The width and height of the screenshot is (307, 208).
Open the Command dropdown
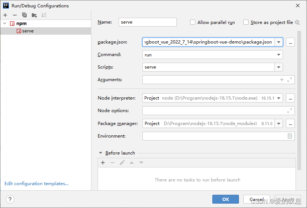pos(279,55)
